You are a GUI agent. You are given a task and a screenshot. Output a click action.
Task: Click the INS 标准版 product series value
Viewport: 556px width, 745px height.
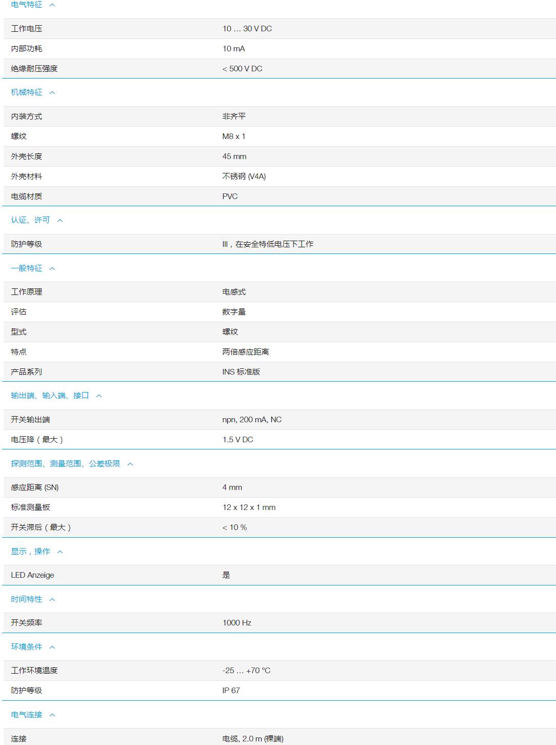coord(242,372)
